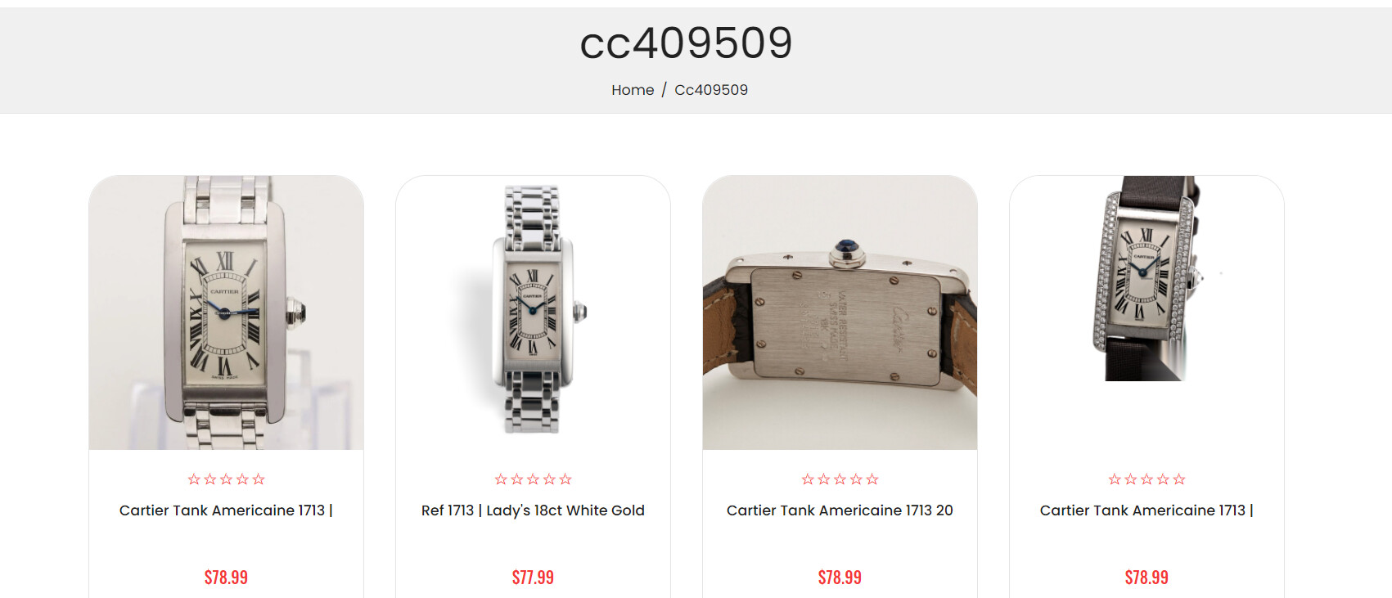Open first Cartier Tank Americaine watch image
The image size is (1392, 598).
(226, 312)
